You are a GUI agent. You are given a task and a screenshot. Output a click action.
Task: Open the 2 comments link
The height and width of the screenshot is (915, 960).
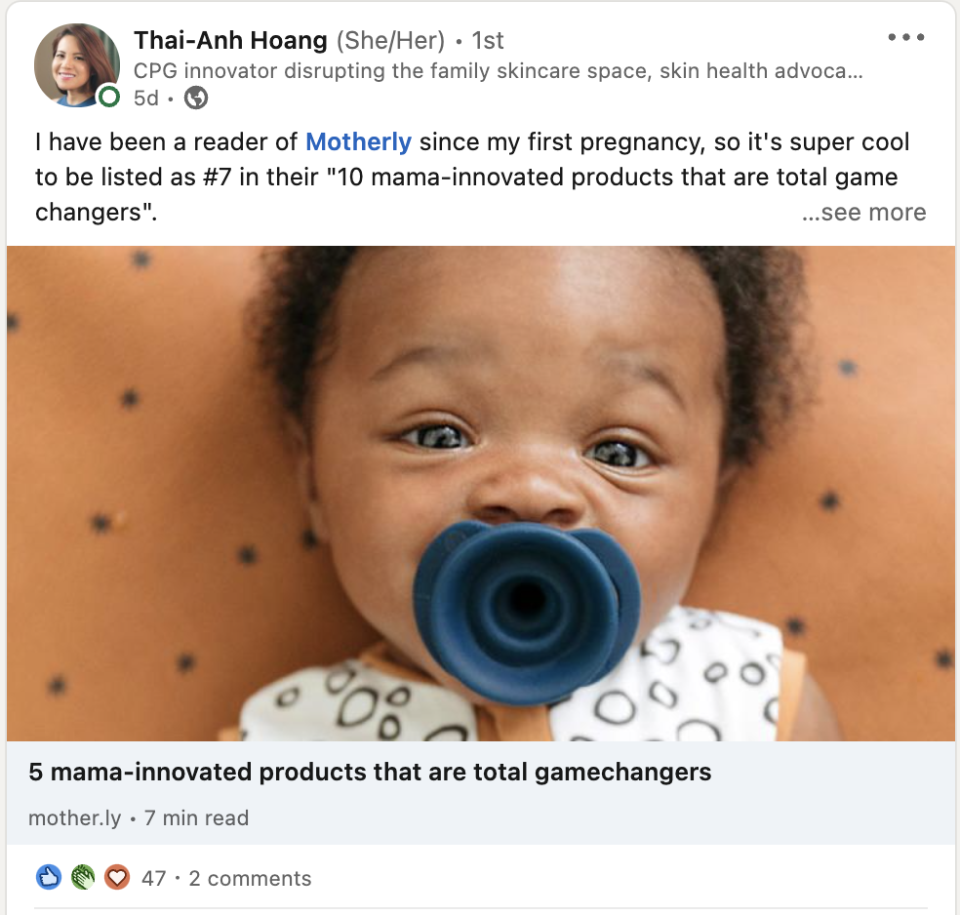click(x=250, y=878)
